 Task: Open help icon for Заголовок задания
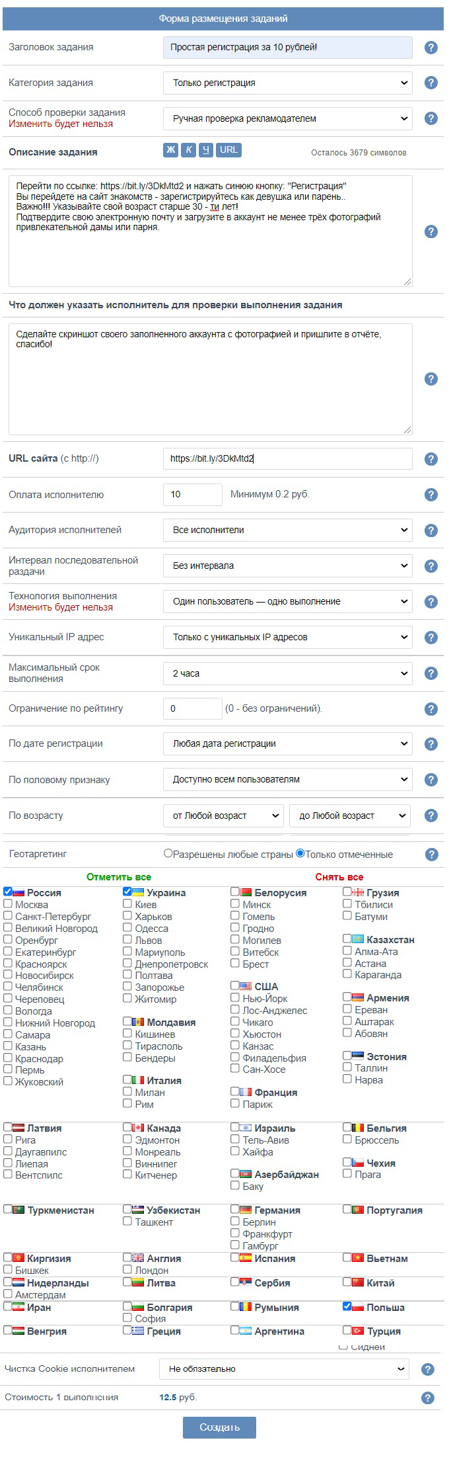point(431,48)
